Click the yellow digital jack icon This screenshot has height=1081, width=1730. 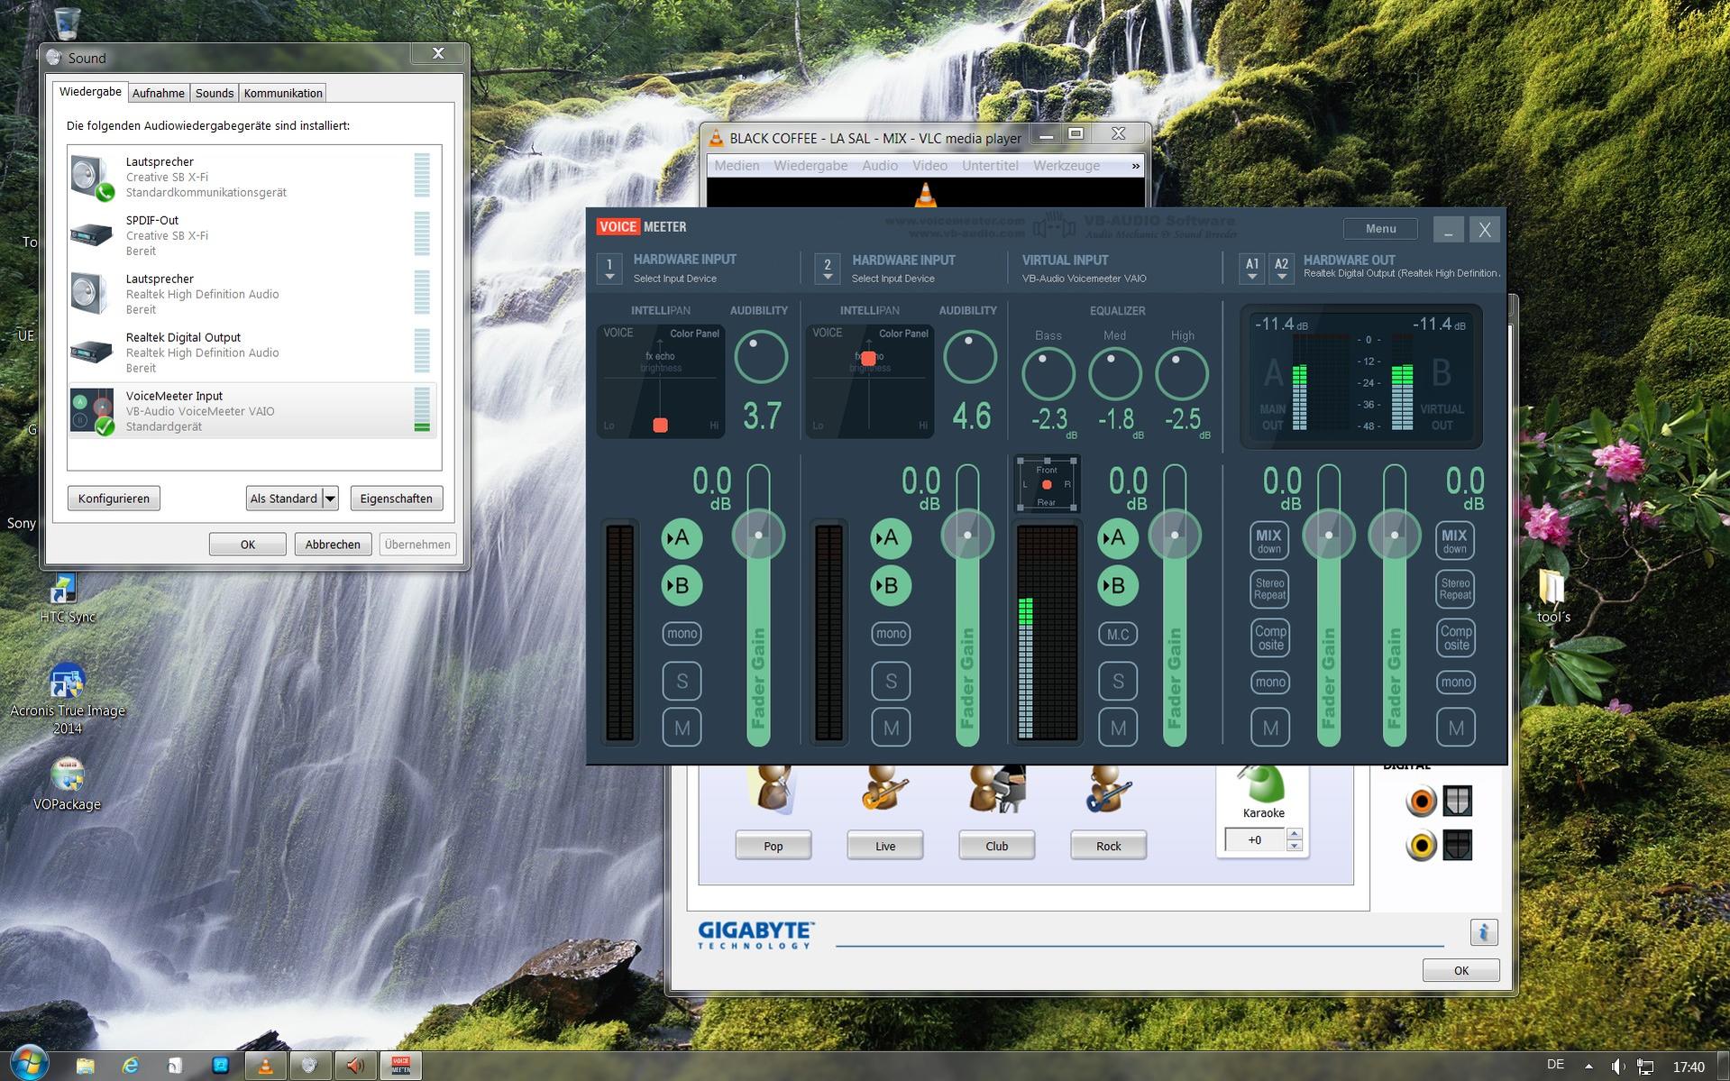pos(1421,846)
